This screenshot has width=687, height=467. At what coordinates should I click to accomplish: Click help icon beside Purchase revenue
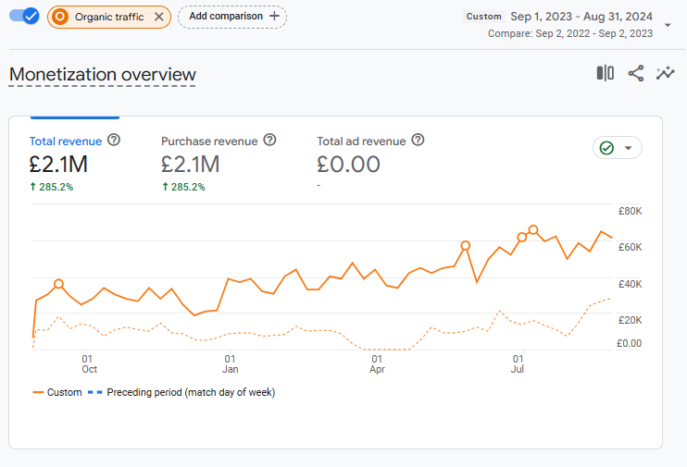click(269, 141)
